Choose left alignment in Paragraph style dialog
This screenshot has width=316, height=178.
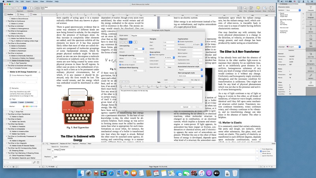(x=121, y=42)
